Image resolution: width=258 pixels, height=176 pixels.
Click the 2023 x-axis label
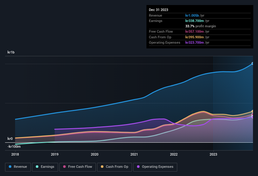(213, 154)
